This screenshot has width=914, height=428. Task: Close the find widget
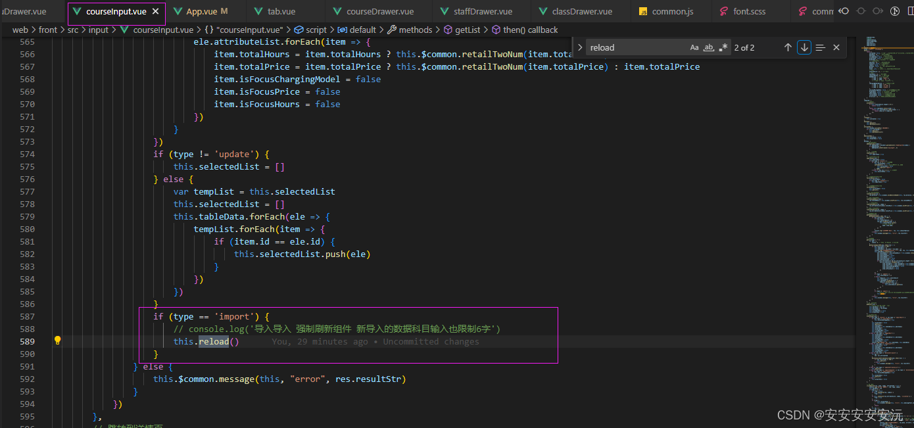pyautogui.click(x=836, y=47)
